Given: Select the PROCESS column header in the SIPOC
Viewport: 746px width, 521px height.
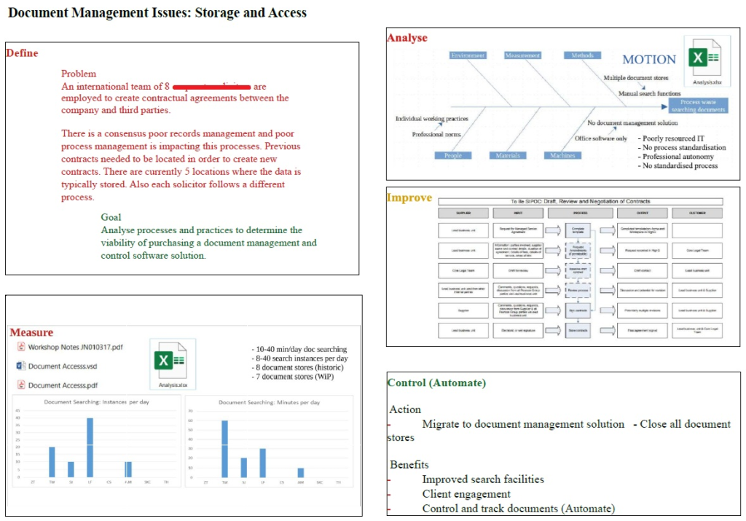Looking at the screenshot, I should [x=580, y=214].
